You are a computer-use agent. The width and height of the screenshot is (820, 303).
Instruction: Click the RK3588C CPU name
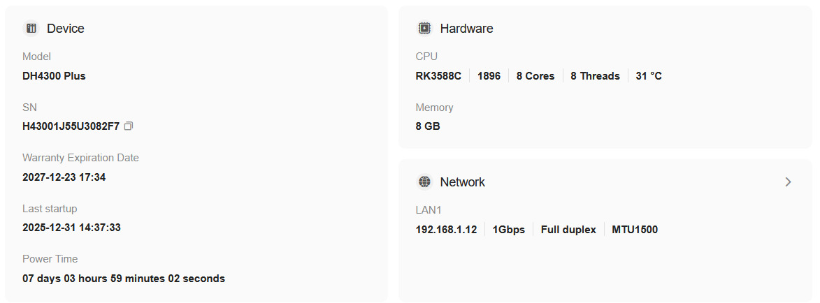click(438, 76)
